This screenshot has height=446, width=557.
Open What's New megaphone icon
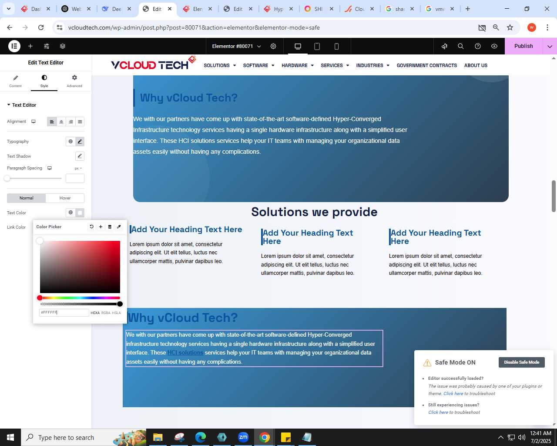(x=444, y=46)
